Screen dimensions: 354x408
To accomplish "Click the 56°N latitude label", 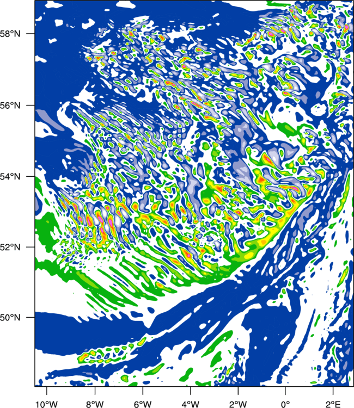I will click(x=10, y=106).
